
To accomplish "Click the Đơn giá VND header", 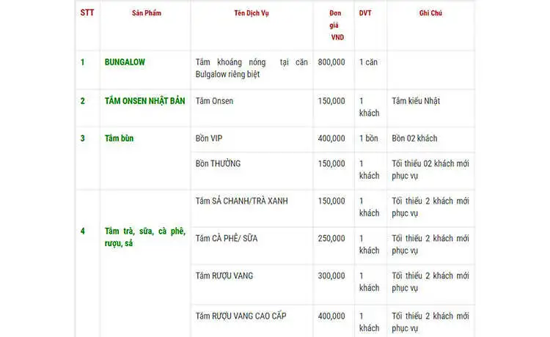I will pos(337,25).
